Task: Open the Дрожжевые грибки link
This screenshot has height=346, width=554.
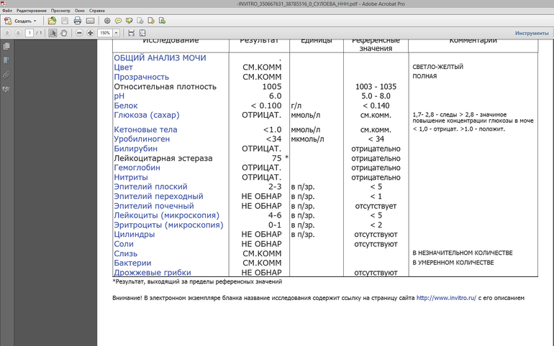Action: (153, 272)
